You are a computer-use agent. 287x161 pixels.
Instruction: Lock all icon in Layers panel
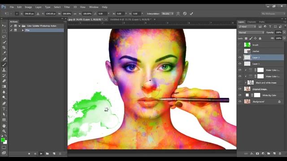(260, 38)
